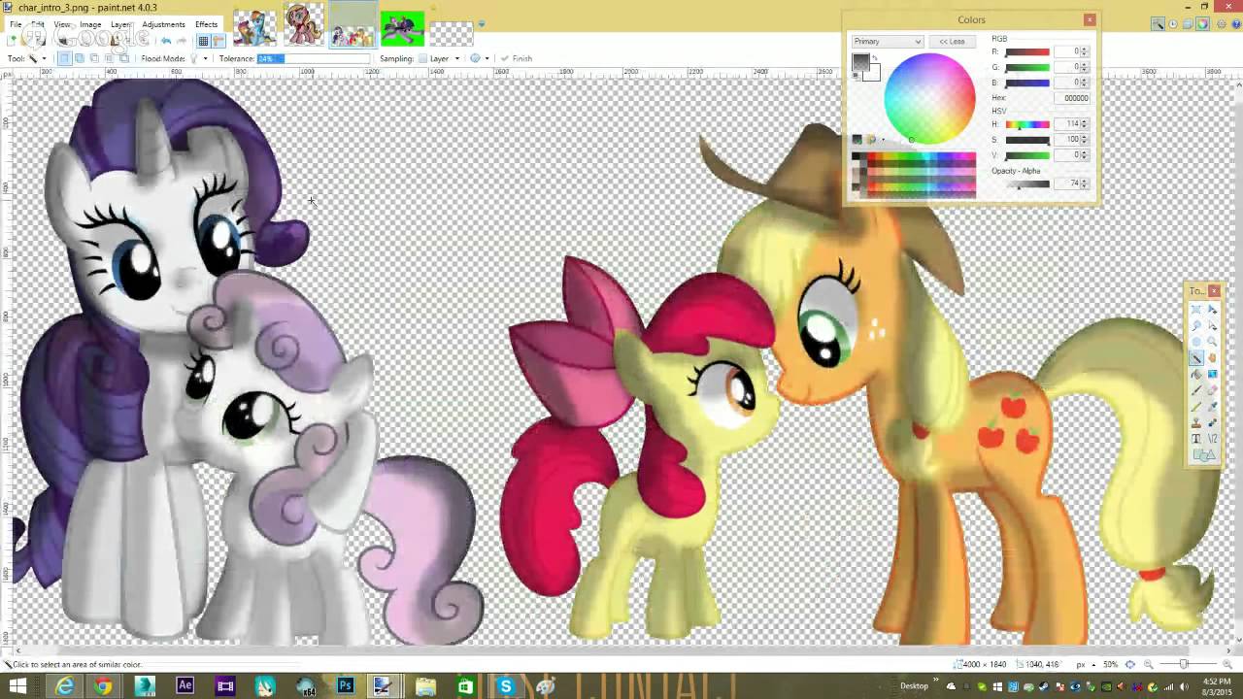Click the Redo arrow in toolbar

click(182, 41)
